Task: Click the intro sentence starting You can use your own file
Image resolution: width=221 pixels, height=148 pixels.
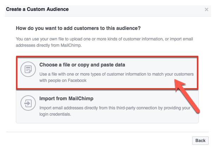Action: tap(104, 42)
